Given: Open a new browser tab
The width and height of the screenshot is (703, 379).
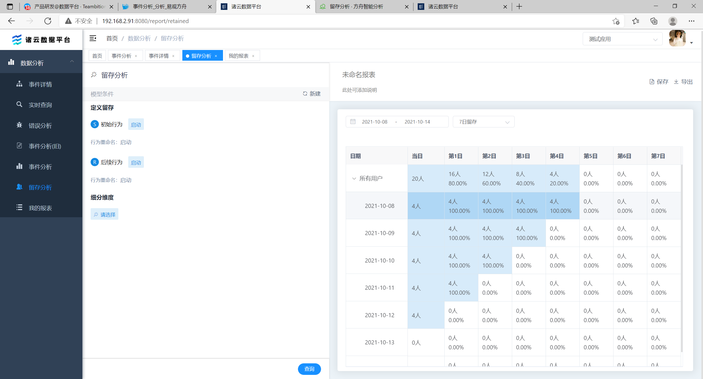Looking at the screenshot, I should 519,7.
